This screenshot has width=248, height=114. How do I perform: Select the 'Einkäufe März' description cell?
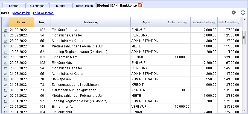coord(91,63)
